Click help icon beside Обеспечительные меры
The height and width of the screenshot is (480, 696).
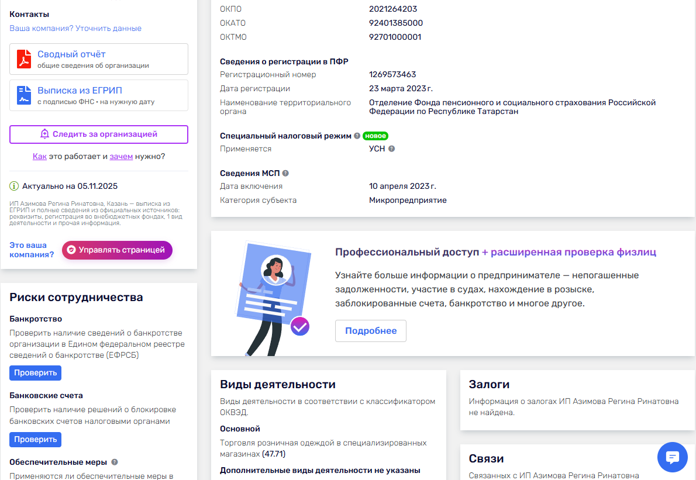pyautogui.click(x=115, y=462)
